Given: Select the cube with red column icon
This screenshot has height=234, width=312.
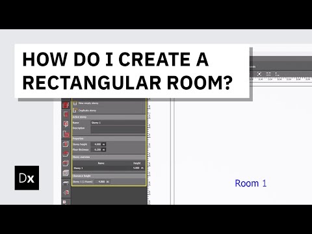Looking at the screenshot, I should tap(66, 144).
